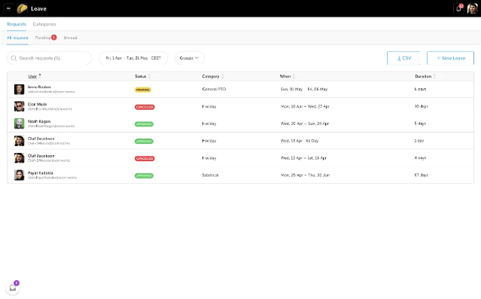The width and height of the screenshot is (481, 299).
Task: Sort by the User column
Action: pyautogui.click(x=35, y=76)
